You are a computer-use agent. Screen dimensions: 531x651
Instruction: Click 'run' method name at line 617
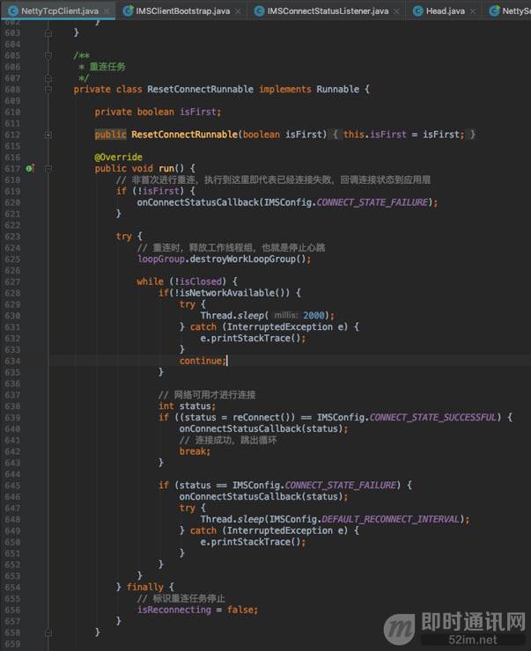[x=166, y=169]
